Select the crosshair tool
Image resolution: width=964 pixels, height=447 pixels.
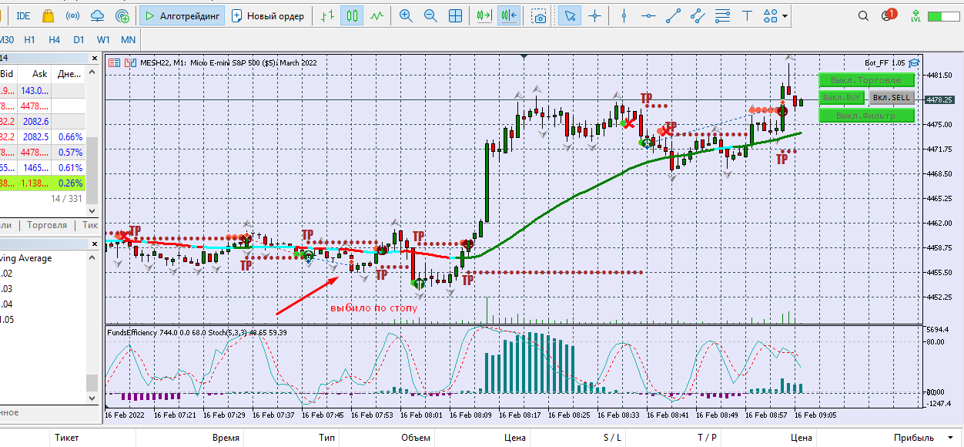click(x=594, y=15)
